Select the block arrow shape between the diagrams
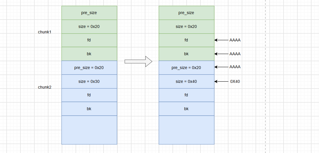This screenshot has width=319, height=153. click(x=138, y=62)
